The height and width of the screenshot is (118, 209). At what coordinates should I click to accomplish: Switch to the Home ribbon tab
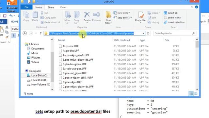[x=39, y=7]
